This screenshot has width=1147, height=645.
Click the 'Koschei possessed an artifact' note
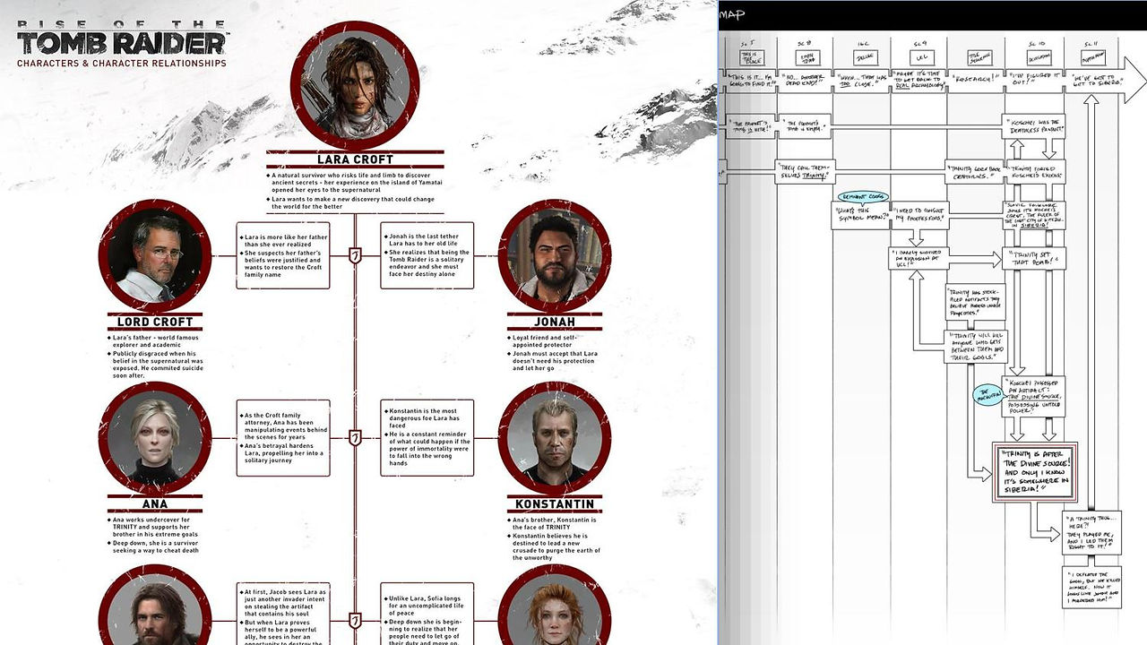pyautogui.click(x=1034, y=396)
